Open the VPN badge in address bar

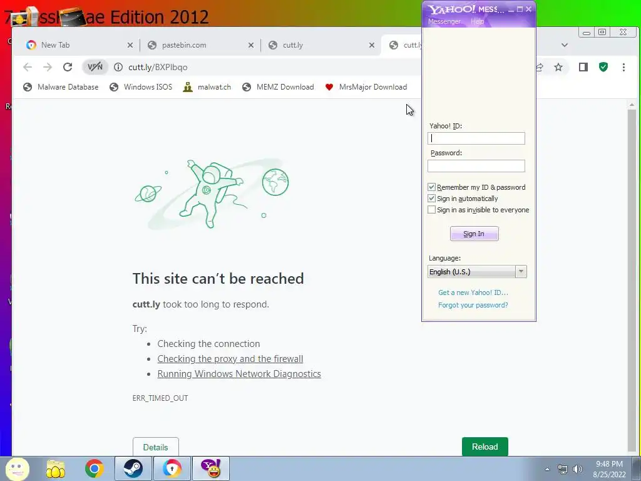click(x=95, y=67)
